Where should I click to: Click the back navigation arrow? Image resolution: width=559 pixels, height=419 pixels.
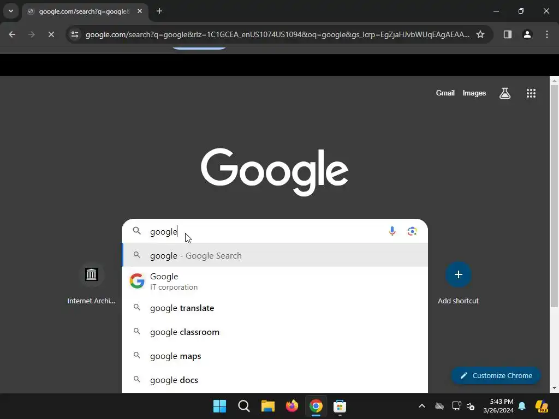point(12,34)
